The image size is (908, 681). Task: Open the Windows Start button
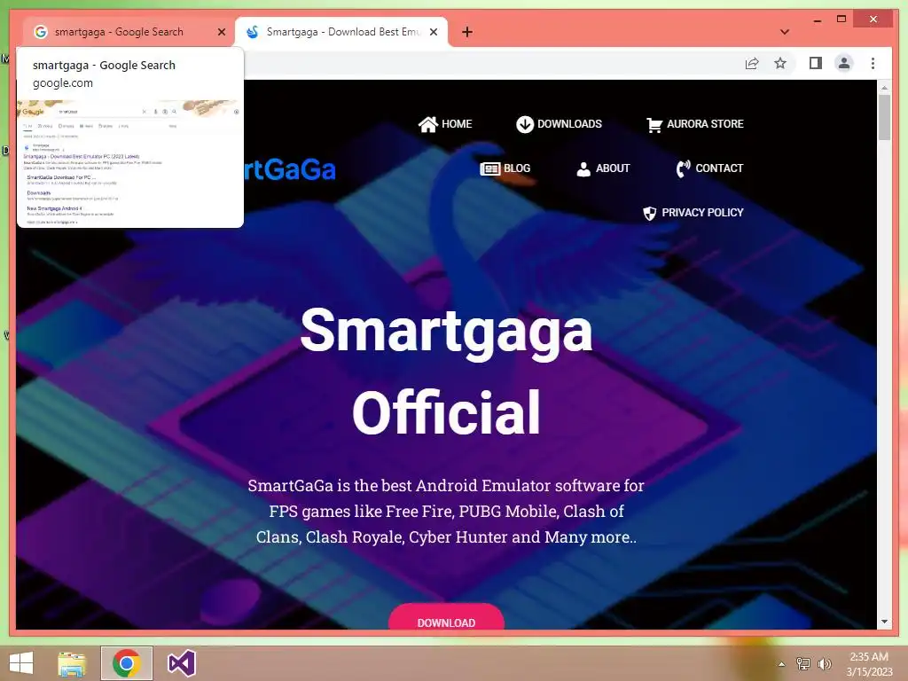(21, 663)
